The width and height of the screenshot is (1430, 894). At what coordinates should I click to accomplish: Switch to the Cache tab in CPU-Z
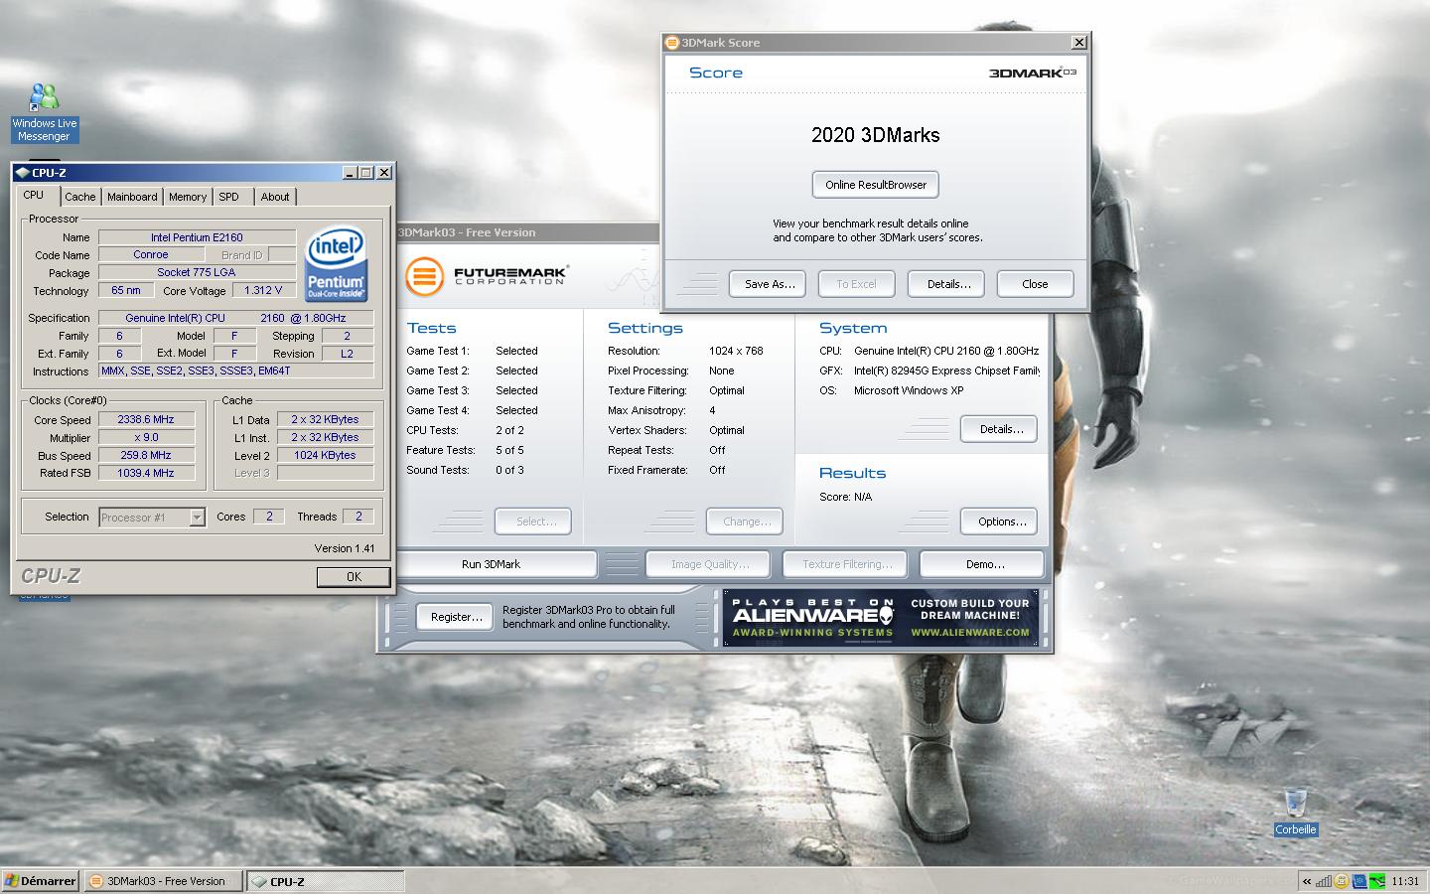(80, 197)
